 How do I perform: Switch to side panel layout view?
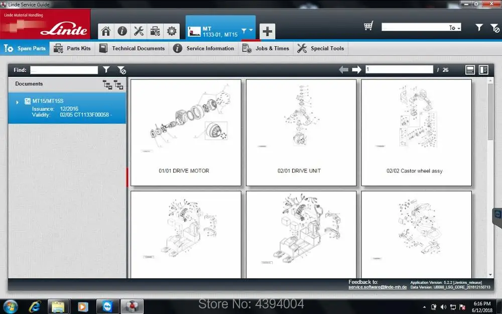pyautogui.click(x=483, y=70)
